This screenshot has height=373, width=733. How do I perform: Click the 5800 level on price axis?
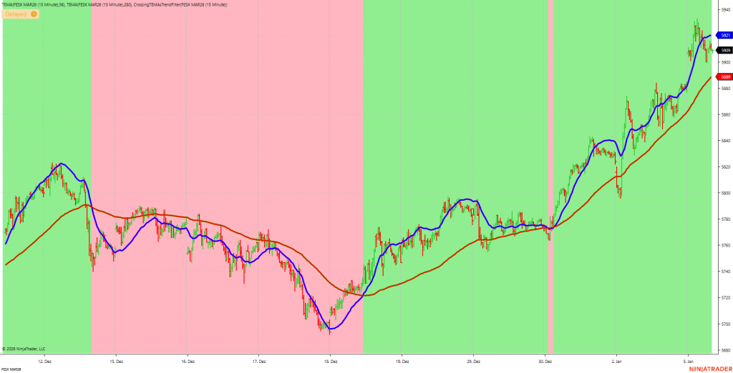pyautogui.click(x=725, y=193)
